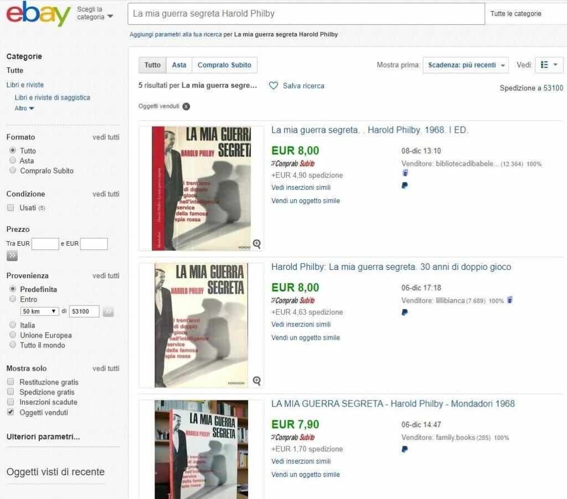The width and height of the screenshot is (567, 499).
Task: Click the PayPal icon on the first listing
Action: [x=405, y=185]
